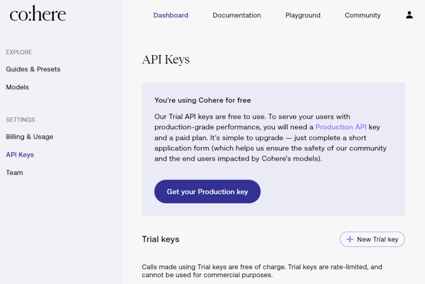Image resolution: width=425 pixels, height=284 pixels.
Task: Select API Keys in sidebar
Action: (20, 155)
